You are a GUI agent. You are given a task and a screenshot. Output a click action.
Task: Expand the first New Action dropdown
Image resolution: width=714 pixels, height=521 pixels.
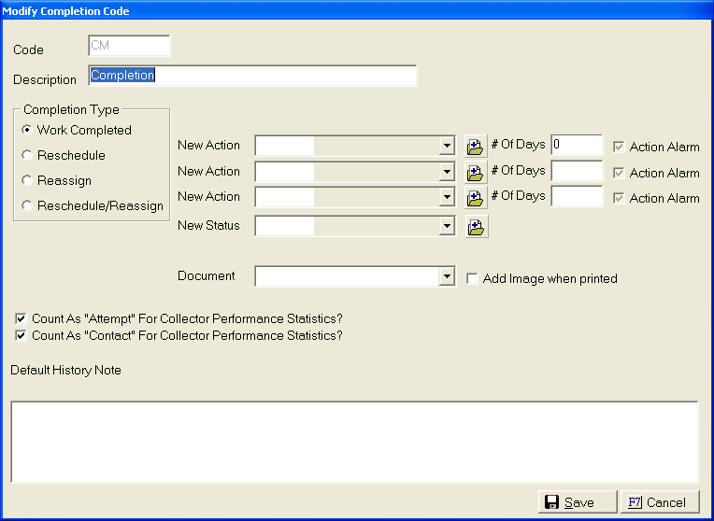(446, 147)
